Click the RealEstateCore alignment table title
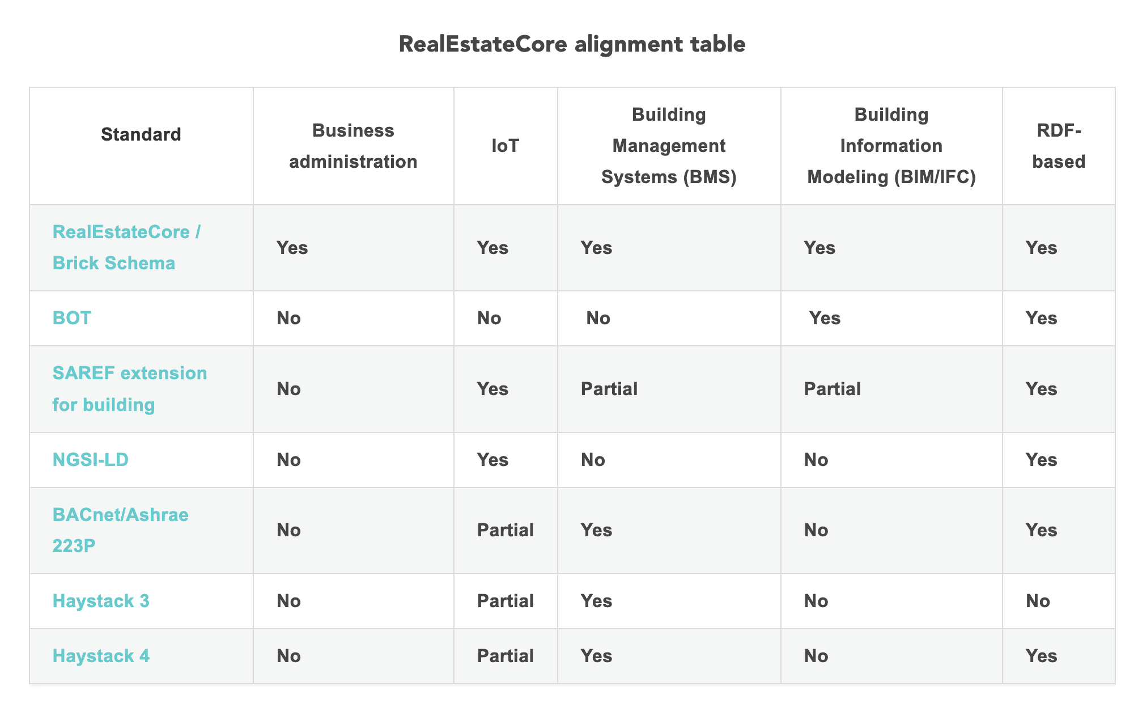Image resolution: width=1138 pixels, height=712 pixels. [572, 44]
